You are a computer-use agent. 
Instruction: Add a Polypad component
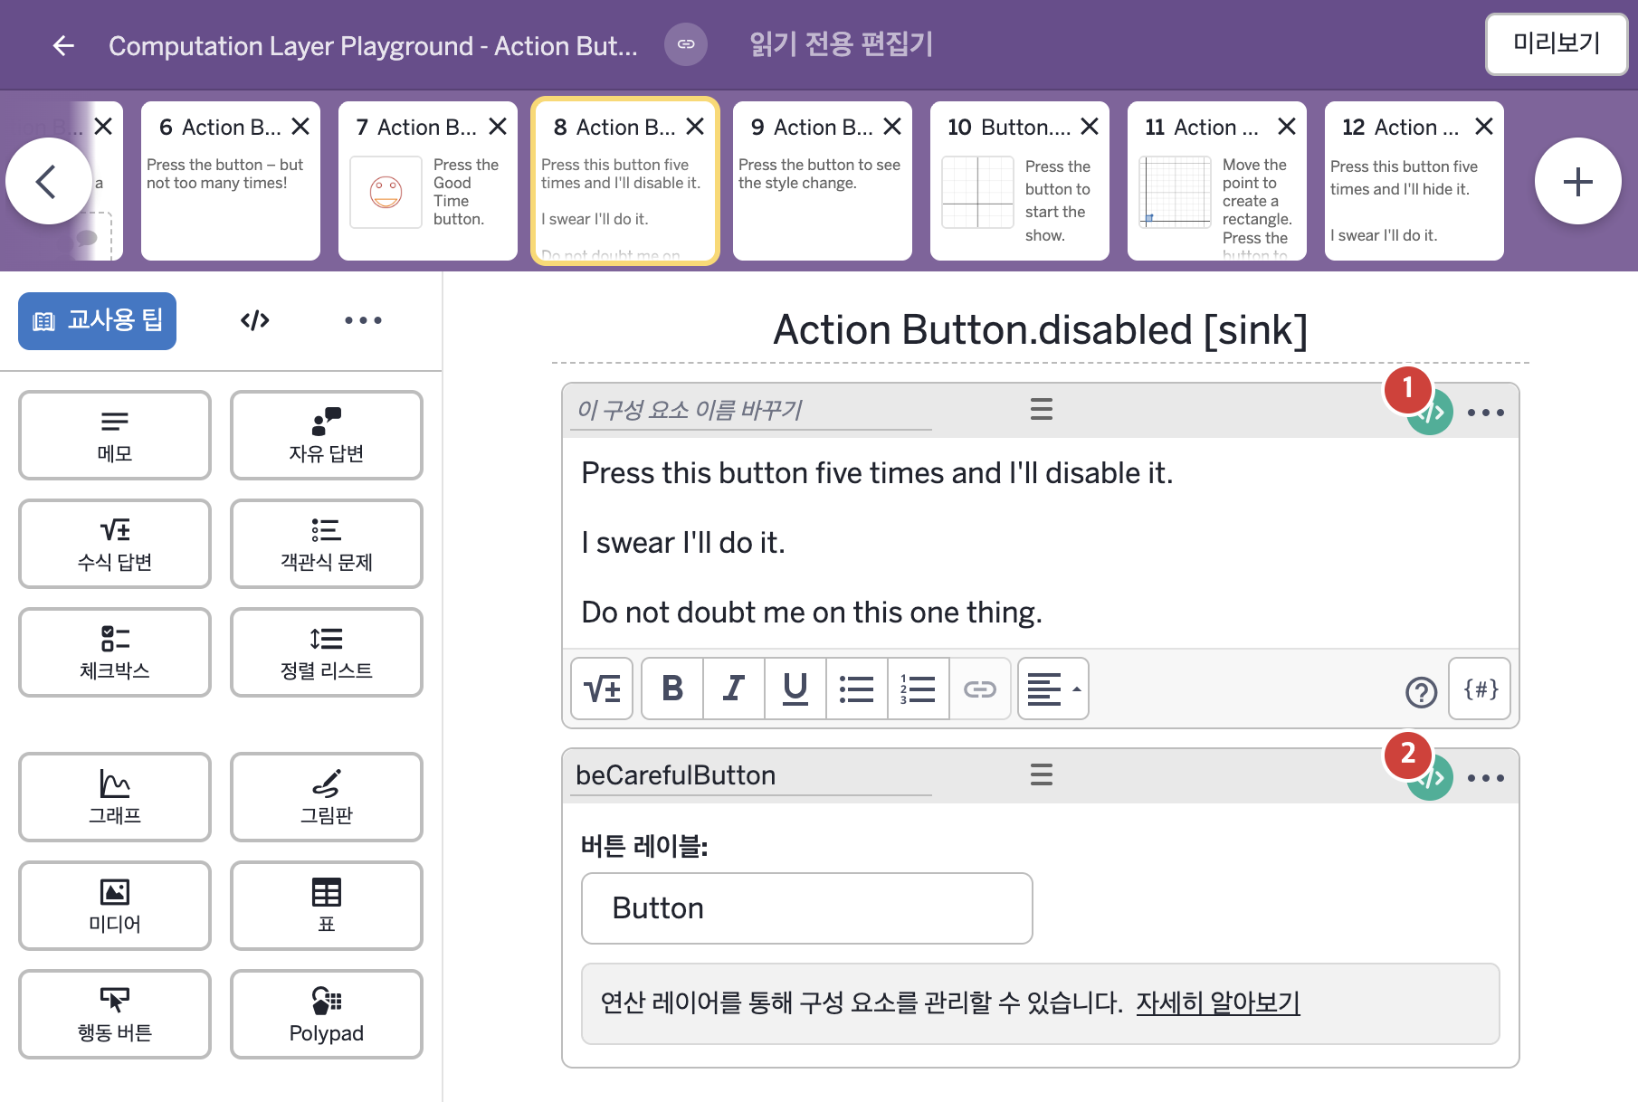pos(327,1014)
